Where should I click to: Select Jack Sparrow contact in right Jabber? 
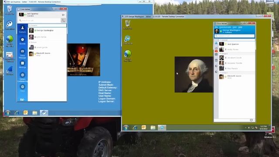237,44
